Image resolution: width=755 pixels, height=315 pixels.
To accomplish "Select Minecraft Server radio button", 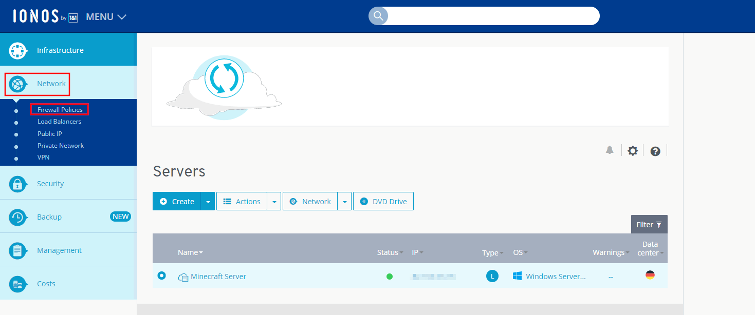I will [x=162, y=276].
